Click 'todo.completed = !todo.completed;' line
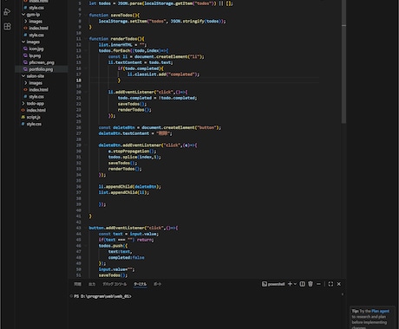Screen dimensions: 399x329 157,98
